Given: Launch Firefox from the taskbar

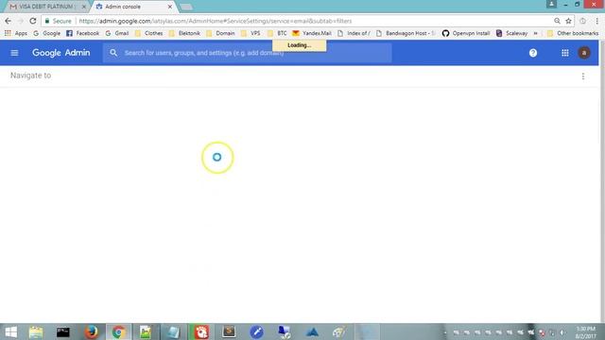Looking at the screenshot, I should pos(91,331).
